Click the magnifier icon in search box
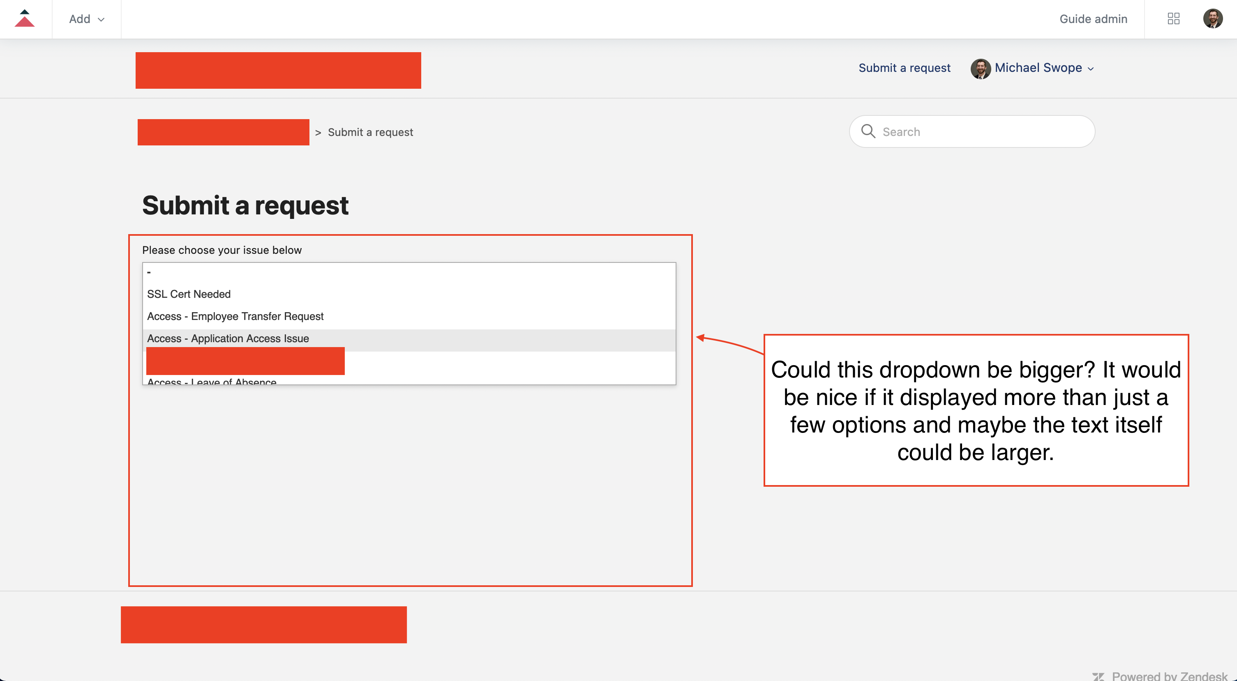 coord(868,131)
